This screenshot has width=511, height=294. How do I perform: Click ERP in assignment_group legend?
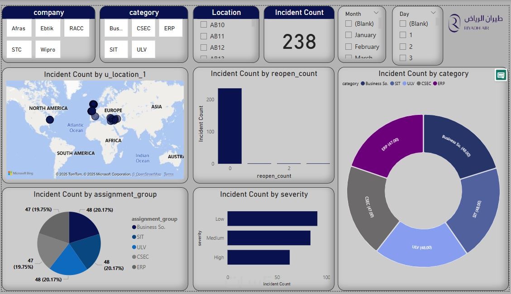[x=139, y=267]
